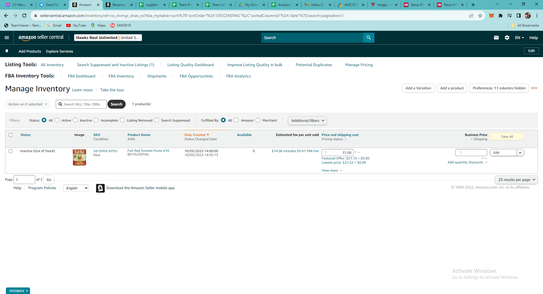Open the Action on 0 selected dropdown
Image resolution: width=543 pixels, height=294 pixels.
[x=28, y=104]
